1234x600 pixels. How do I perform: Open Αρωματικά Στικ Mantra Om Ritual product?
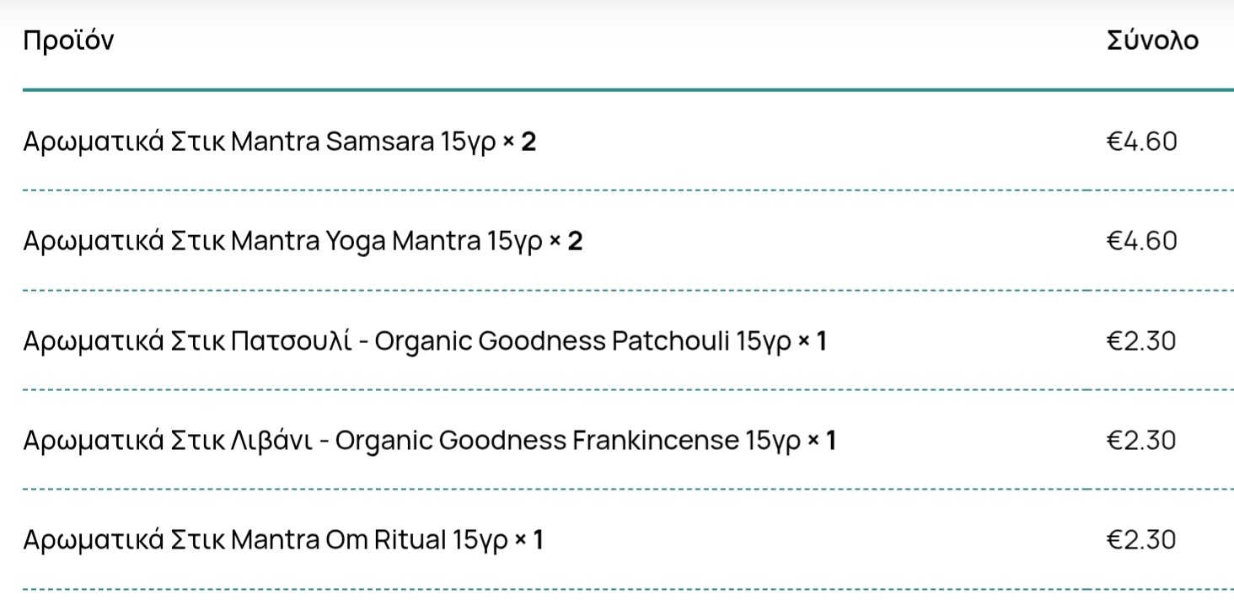pos(265,540)
